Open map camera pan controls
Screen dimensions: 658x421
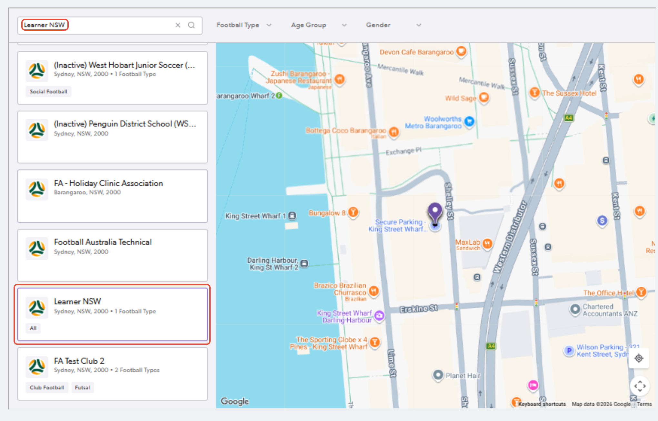pos(640,386)
